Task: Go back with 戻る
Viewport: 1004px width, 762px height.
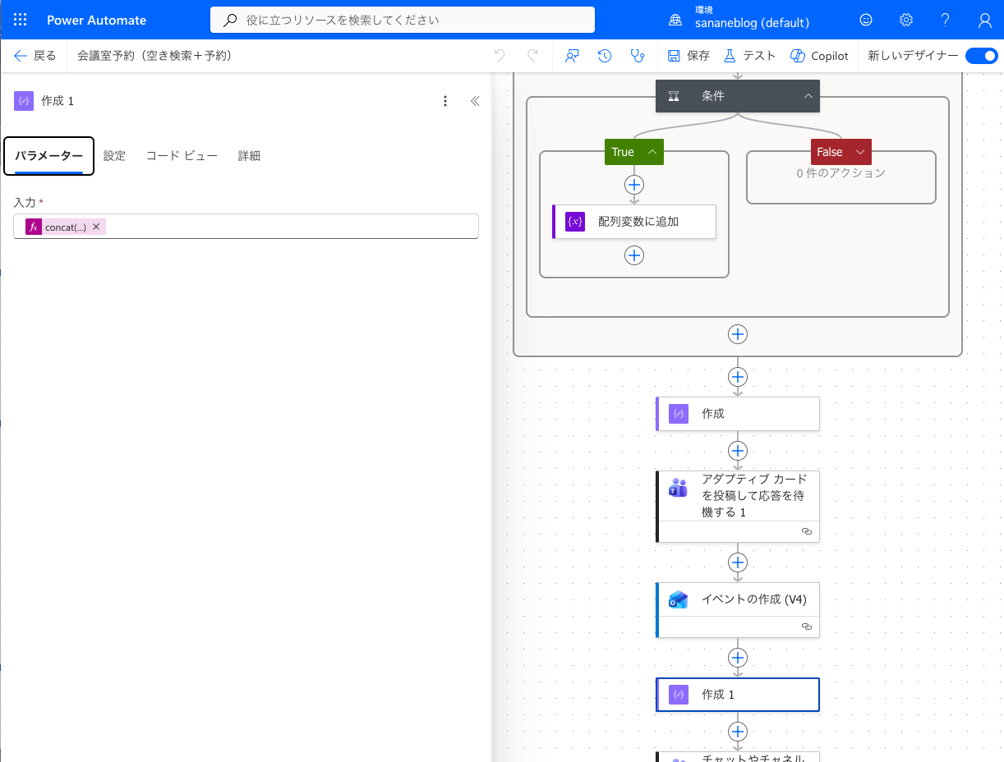Action: coord(35,56)
